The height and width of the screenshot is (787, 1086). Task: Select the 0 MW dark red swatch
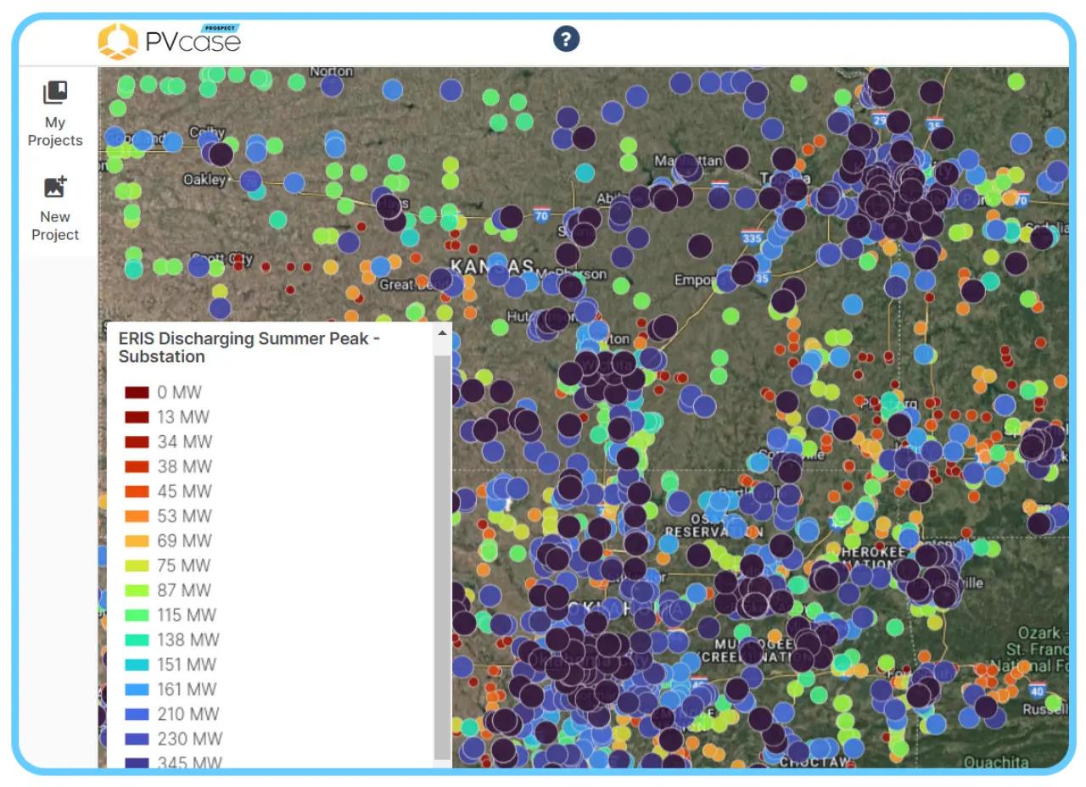[137, 393]
